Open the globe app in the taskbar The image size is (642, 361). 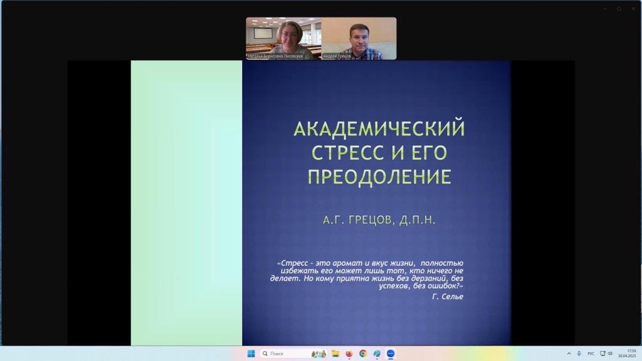377,353
